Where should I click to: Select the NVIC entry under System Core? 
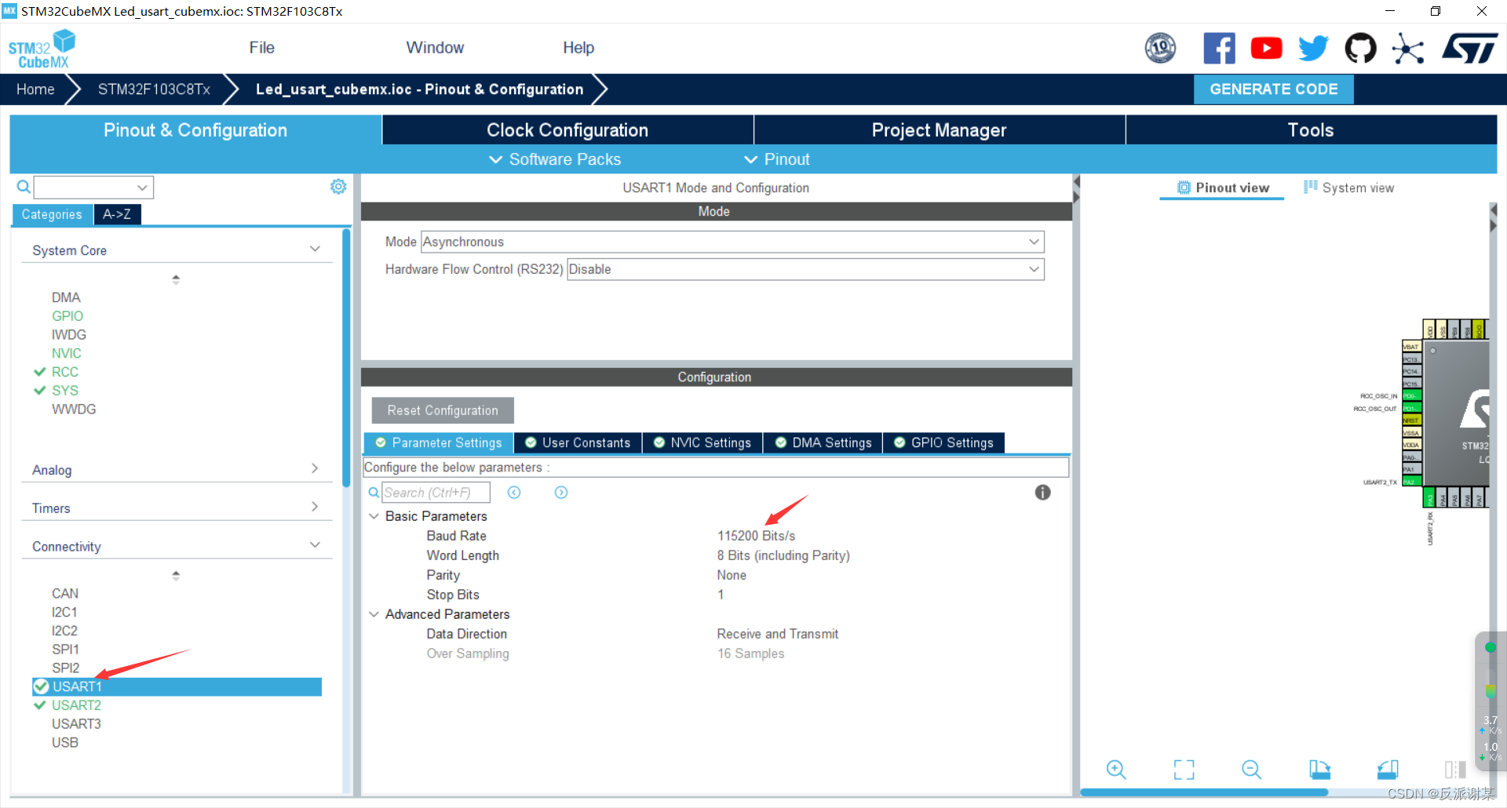(67, 354)
